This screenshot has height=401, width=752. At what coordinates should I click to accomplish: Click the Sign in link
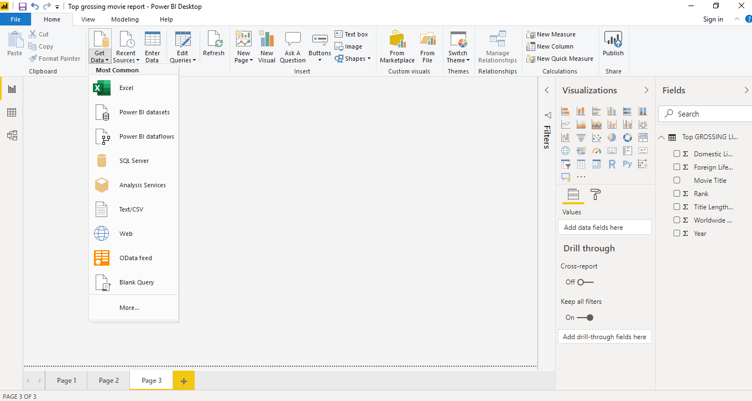point(713,19)
